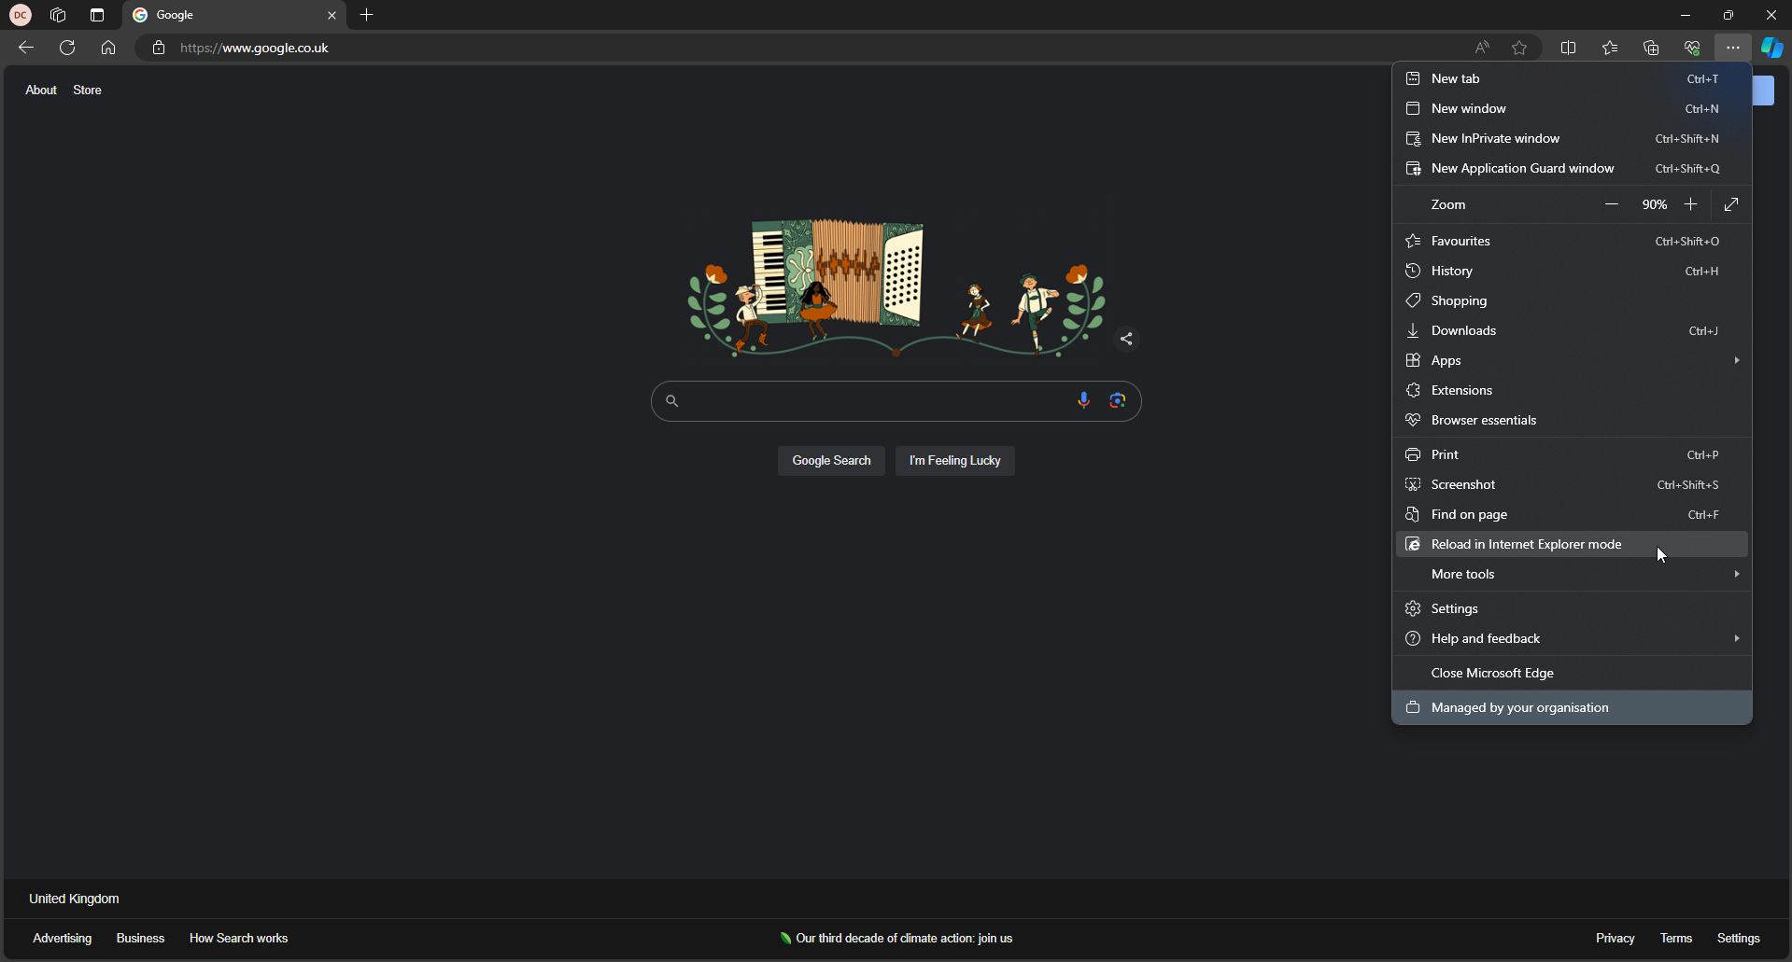Start Read aloud from the address bar

[1482, 48]
